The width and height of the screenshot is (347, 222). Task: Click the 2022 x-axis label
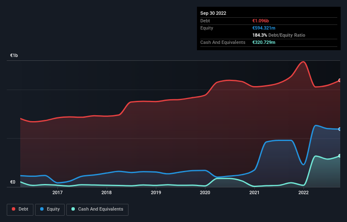[x=303, y=192]
